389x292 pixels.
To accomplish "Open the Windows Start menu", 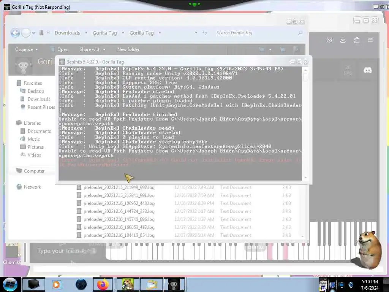I will [10, 284].
